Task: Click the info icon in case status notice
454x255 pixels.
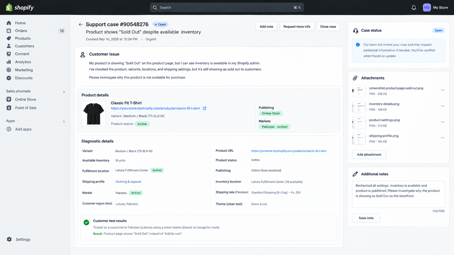Action: (x=358, y=45)
